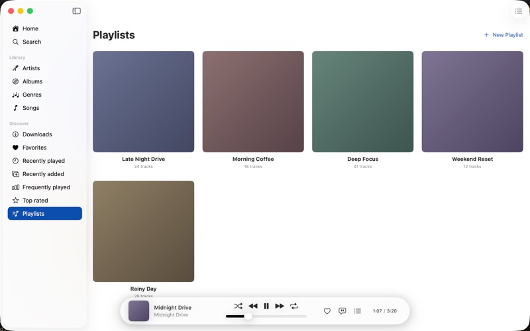Open Deep Focus playlist cover
This screenshot has height=331, width=530.
(362, 102)
